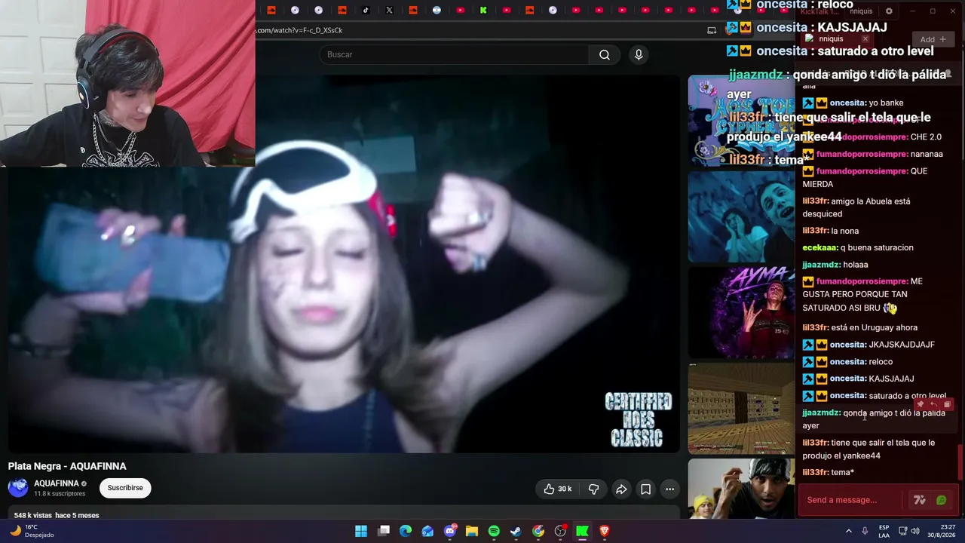This screenshot has width=965, height=543.
Task: Reply to the hovered chat message
Action: [934, 405]
